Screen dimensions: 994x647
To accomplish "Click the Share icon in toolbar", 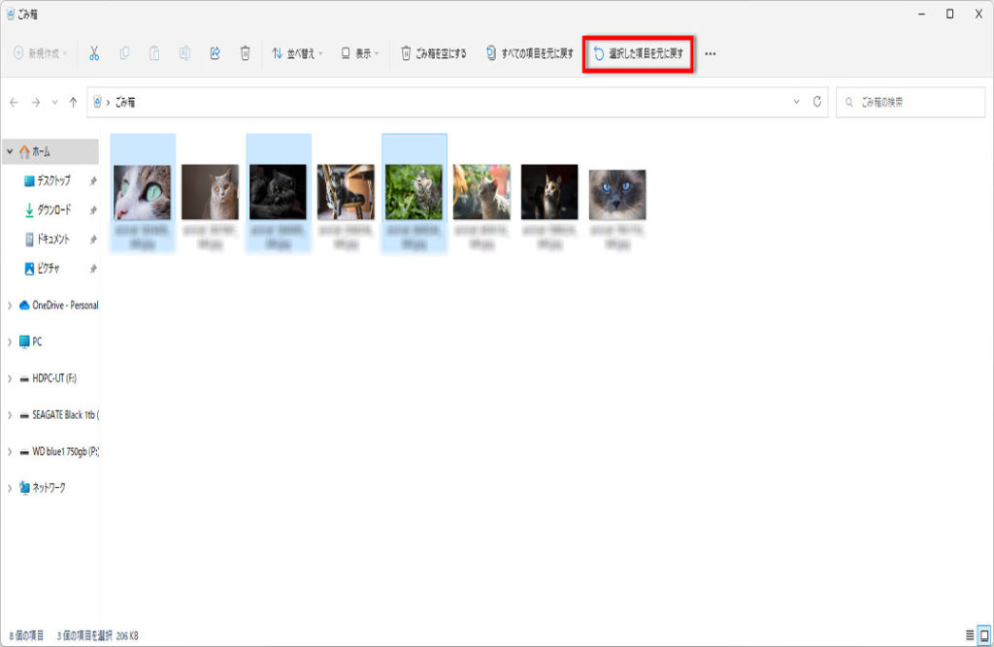I will [x=215, y=53].
